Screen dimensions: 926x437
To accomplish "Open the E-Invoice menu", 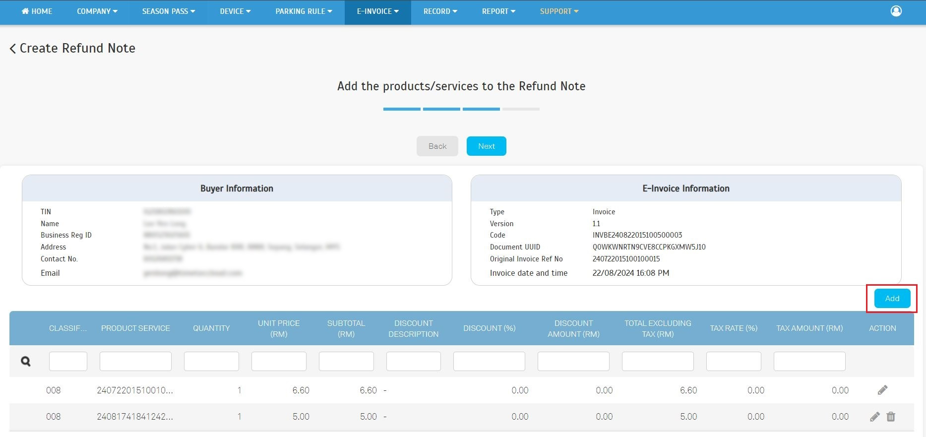I will (377, 11).
